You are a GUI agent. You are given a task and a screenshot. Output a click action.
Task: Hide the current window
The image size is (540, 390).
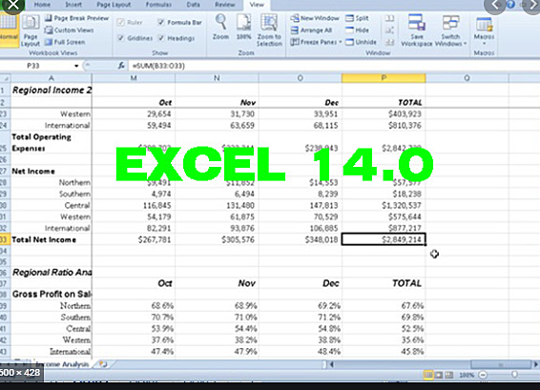(357, 30)
